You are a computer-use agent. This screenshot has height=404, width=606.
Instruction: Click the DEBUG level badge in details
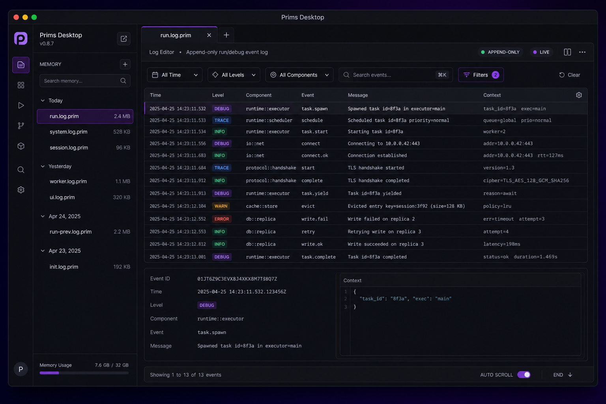[x=207, y=305]
